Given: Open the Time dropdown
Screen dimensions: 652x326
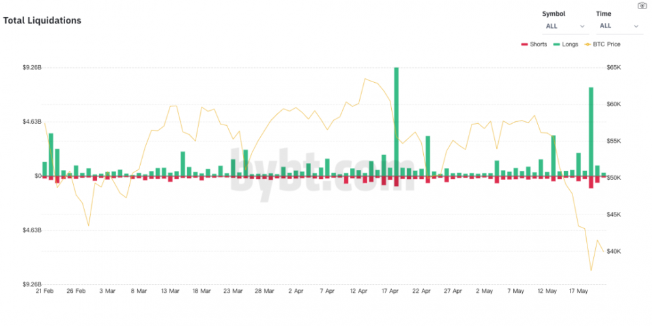Looking at the screenshot, I should click(619, 26).
